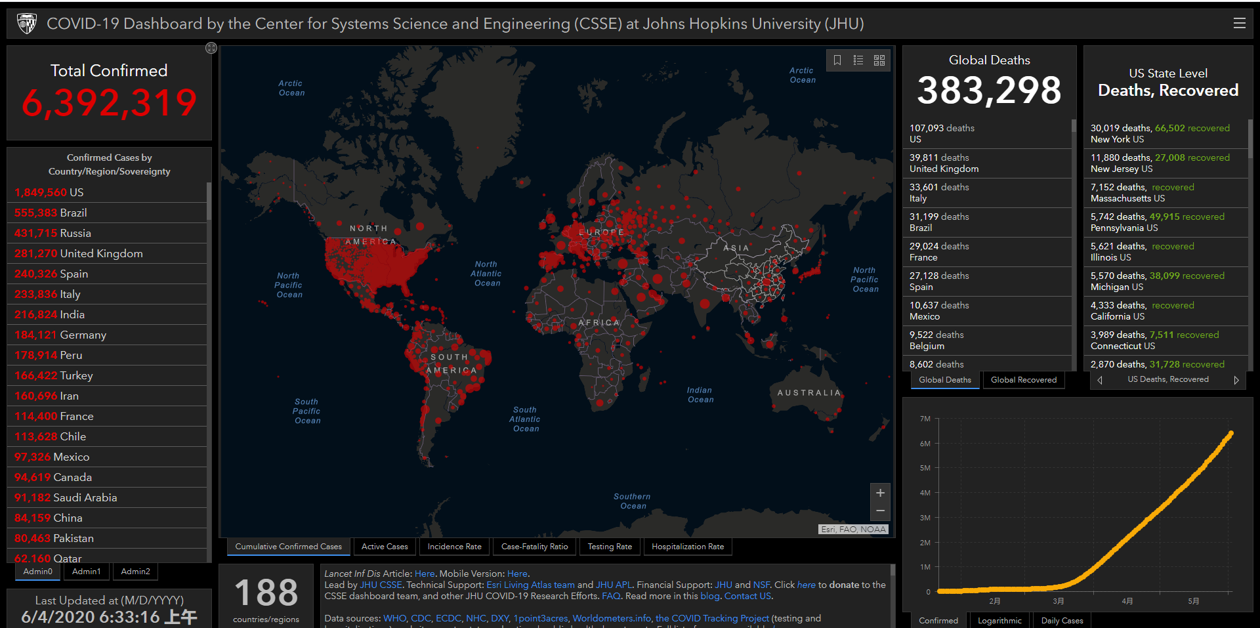
Task: Select Brazil in confirmed cases list
Action: [x=73, y=213]
